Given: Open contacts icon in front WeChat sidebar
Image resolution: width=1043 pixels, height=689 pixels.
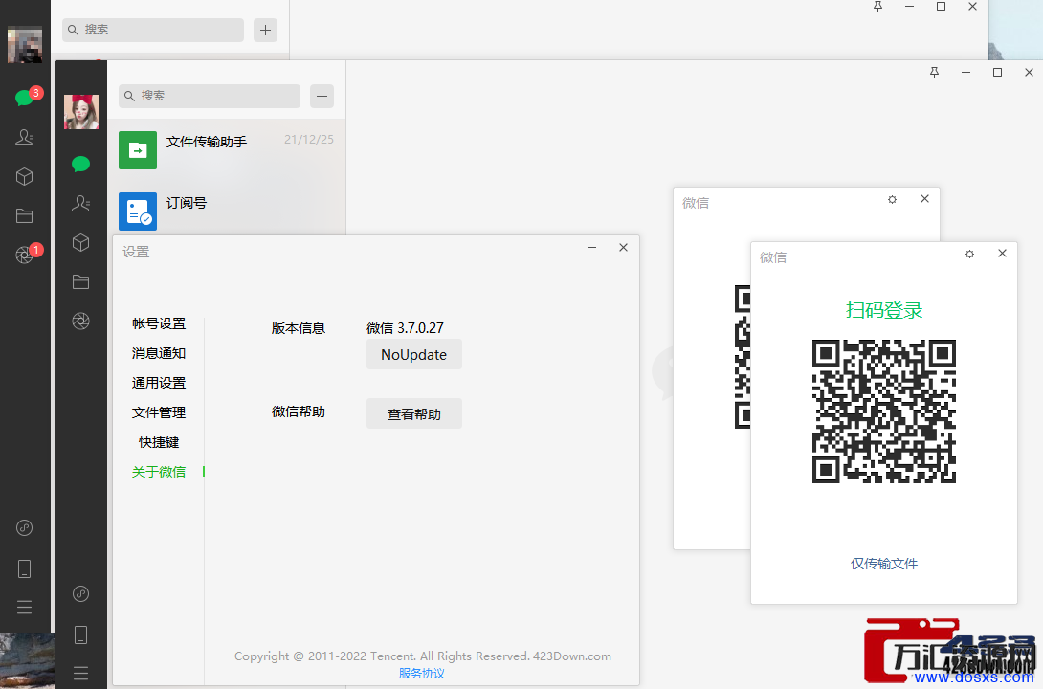Looking at the screenshot, I should [x=81, y=203].
